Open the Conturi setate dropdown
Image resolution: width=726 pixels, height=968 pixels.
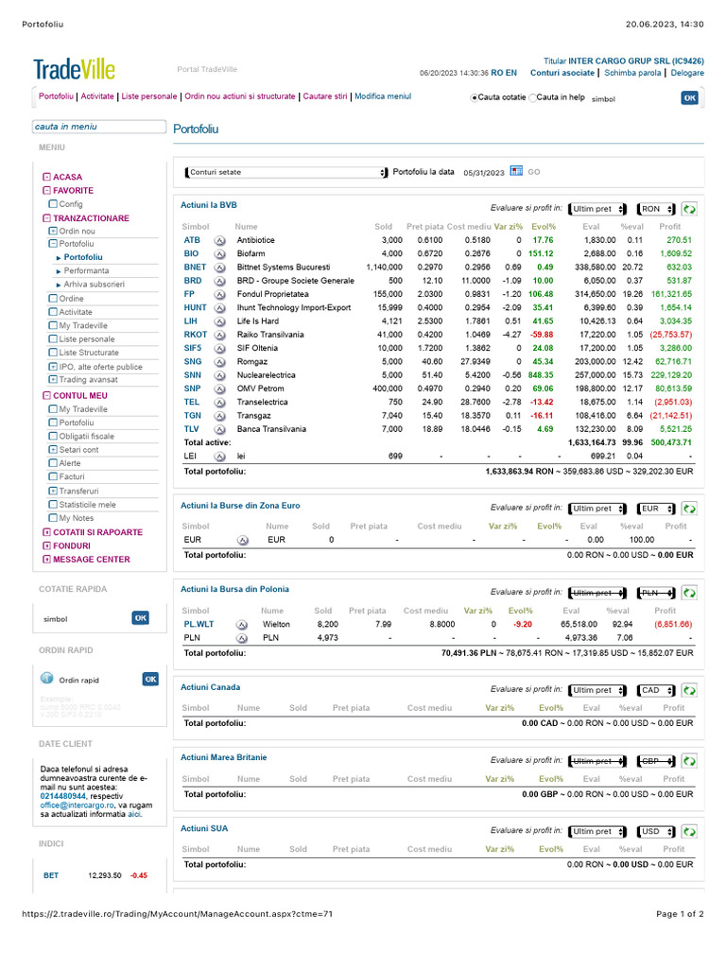(x=285, y=172)
